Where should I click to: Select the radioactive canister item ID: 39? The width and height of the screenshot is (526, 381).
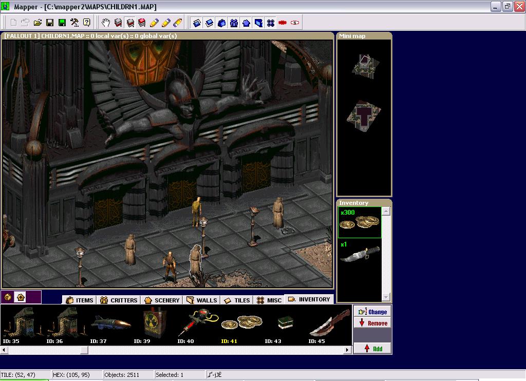(153, 325)
